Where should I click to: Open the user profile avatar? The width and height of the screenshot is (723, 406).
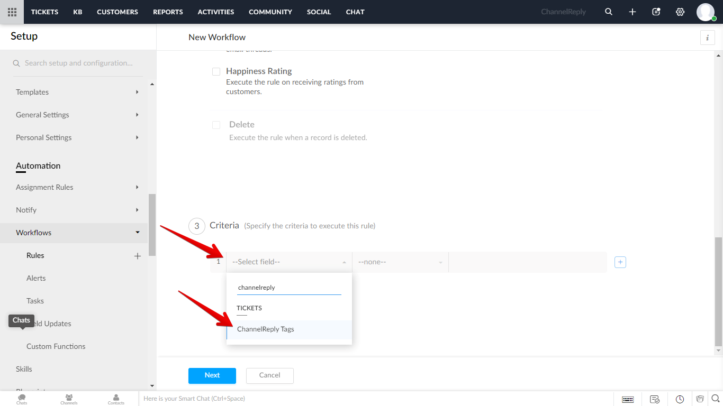pyautogui.click(x=706, y=12)
